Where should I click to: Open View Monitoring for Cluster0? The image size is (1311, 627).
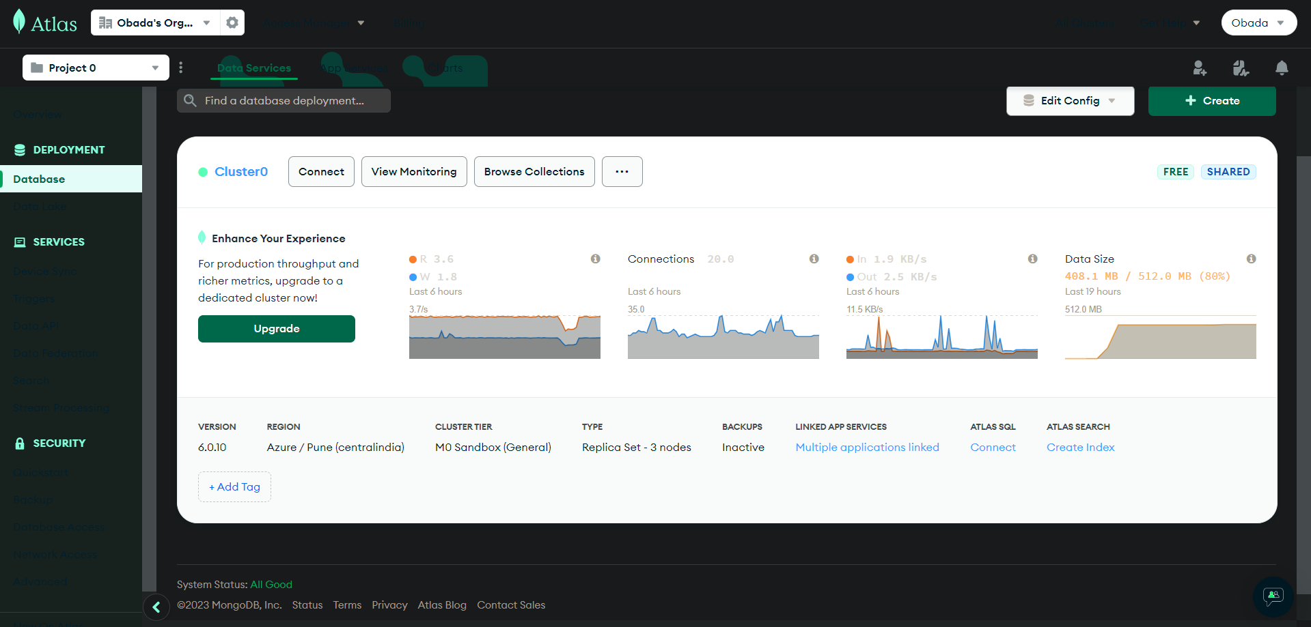[x=414, y=171]
